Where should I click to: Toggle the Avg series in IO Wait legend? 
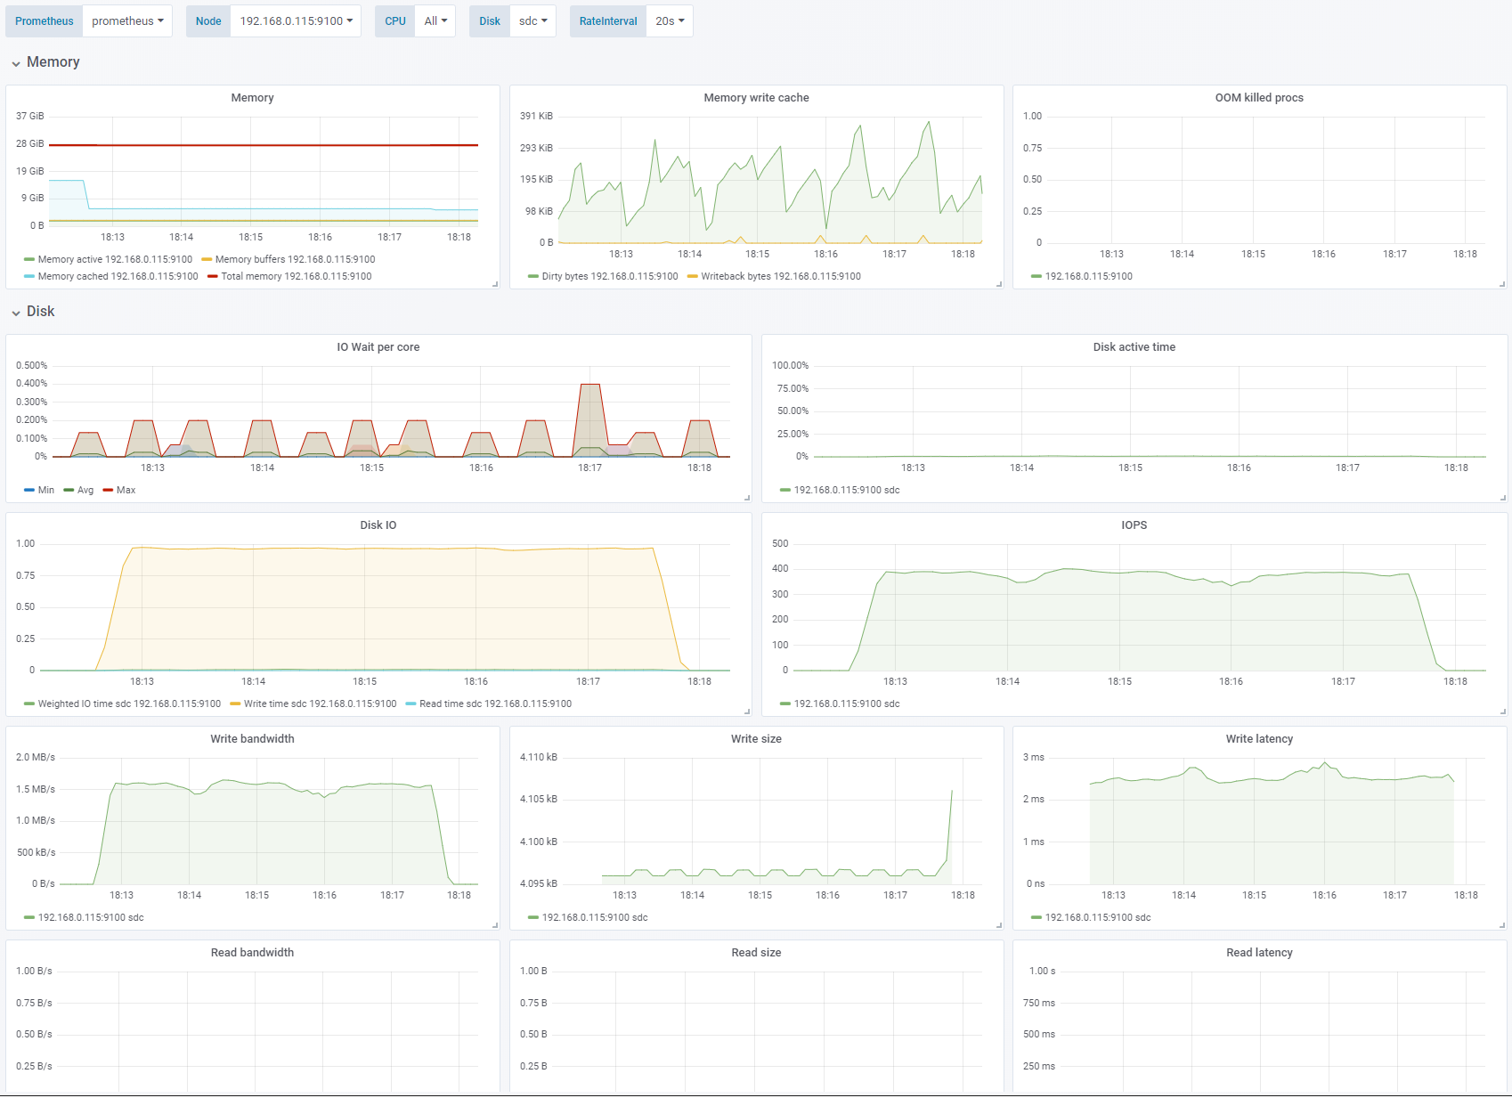pyautogui.click(x=79, y=491)
